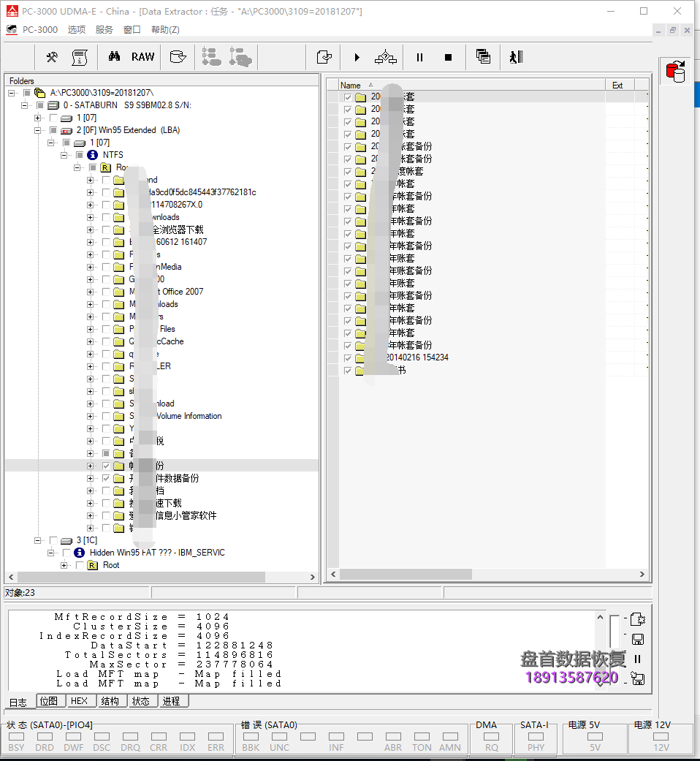This screenshot has height=761, width=700.
Task: Expand the Office 2007 folder node
Action: click(x=90, y=292)
